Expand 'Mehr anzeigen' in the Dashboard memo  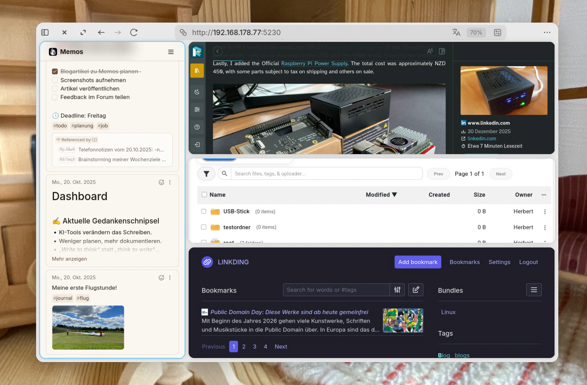(x=69, y=259)
